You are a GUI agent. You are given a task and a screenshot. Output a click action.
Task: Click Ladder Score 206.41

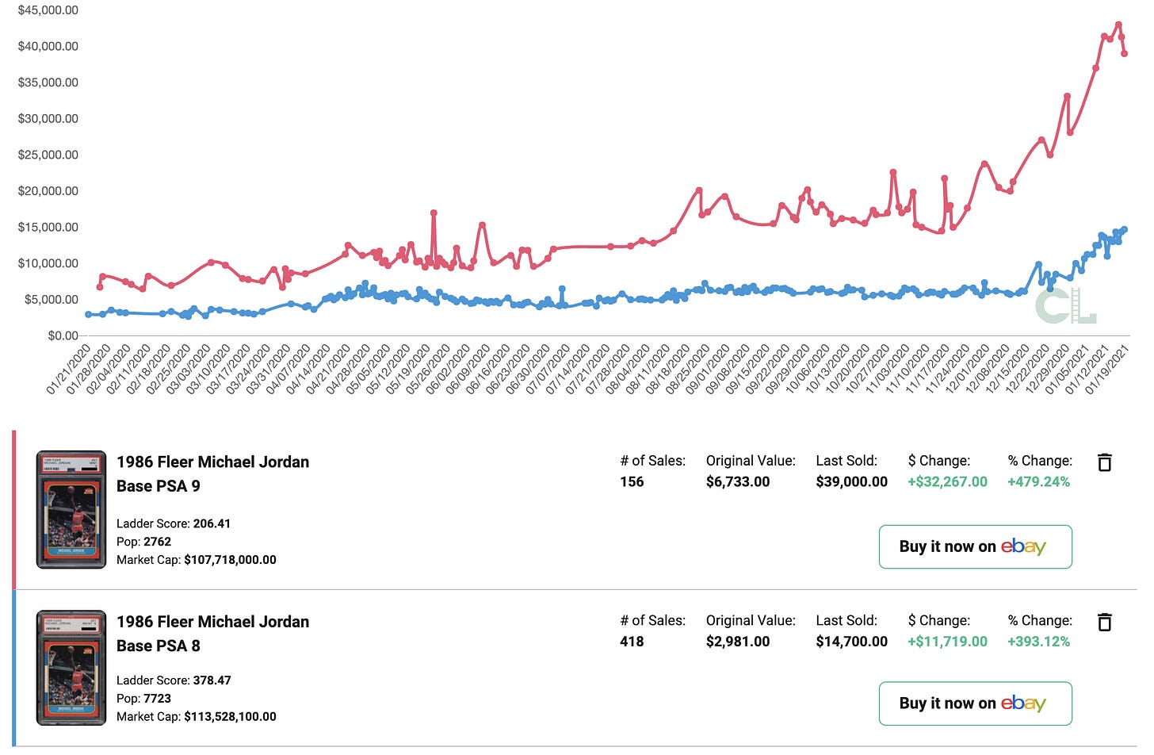[x=174, y=523]
